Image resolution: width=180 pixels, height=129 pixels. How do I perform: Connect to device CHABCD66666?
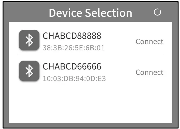point(149,72)
